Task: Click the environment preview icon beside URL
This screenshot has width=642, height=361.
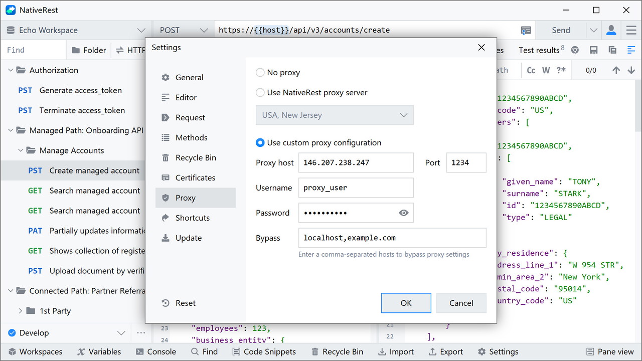Action: click(x=526, y=30)
